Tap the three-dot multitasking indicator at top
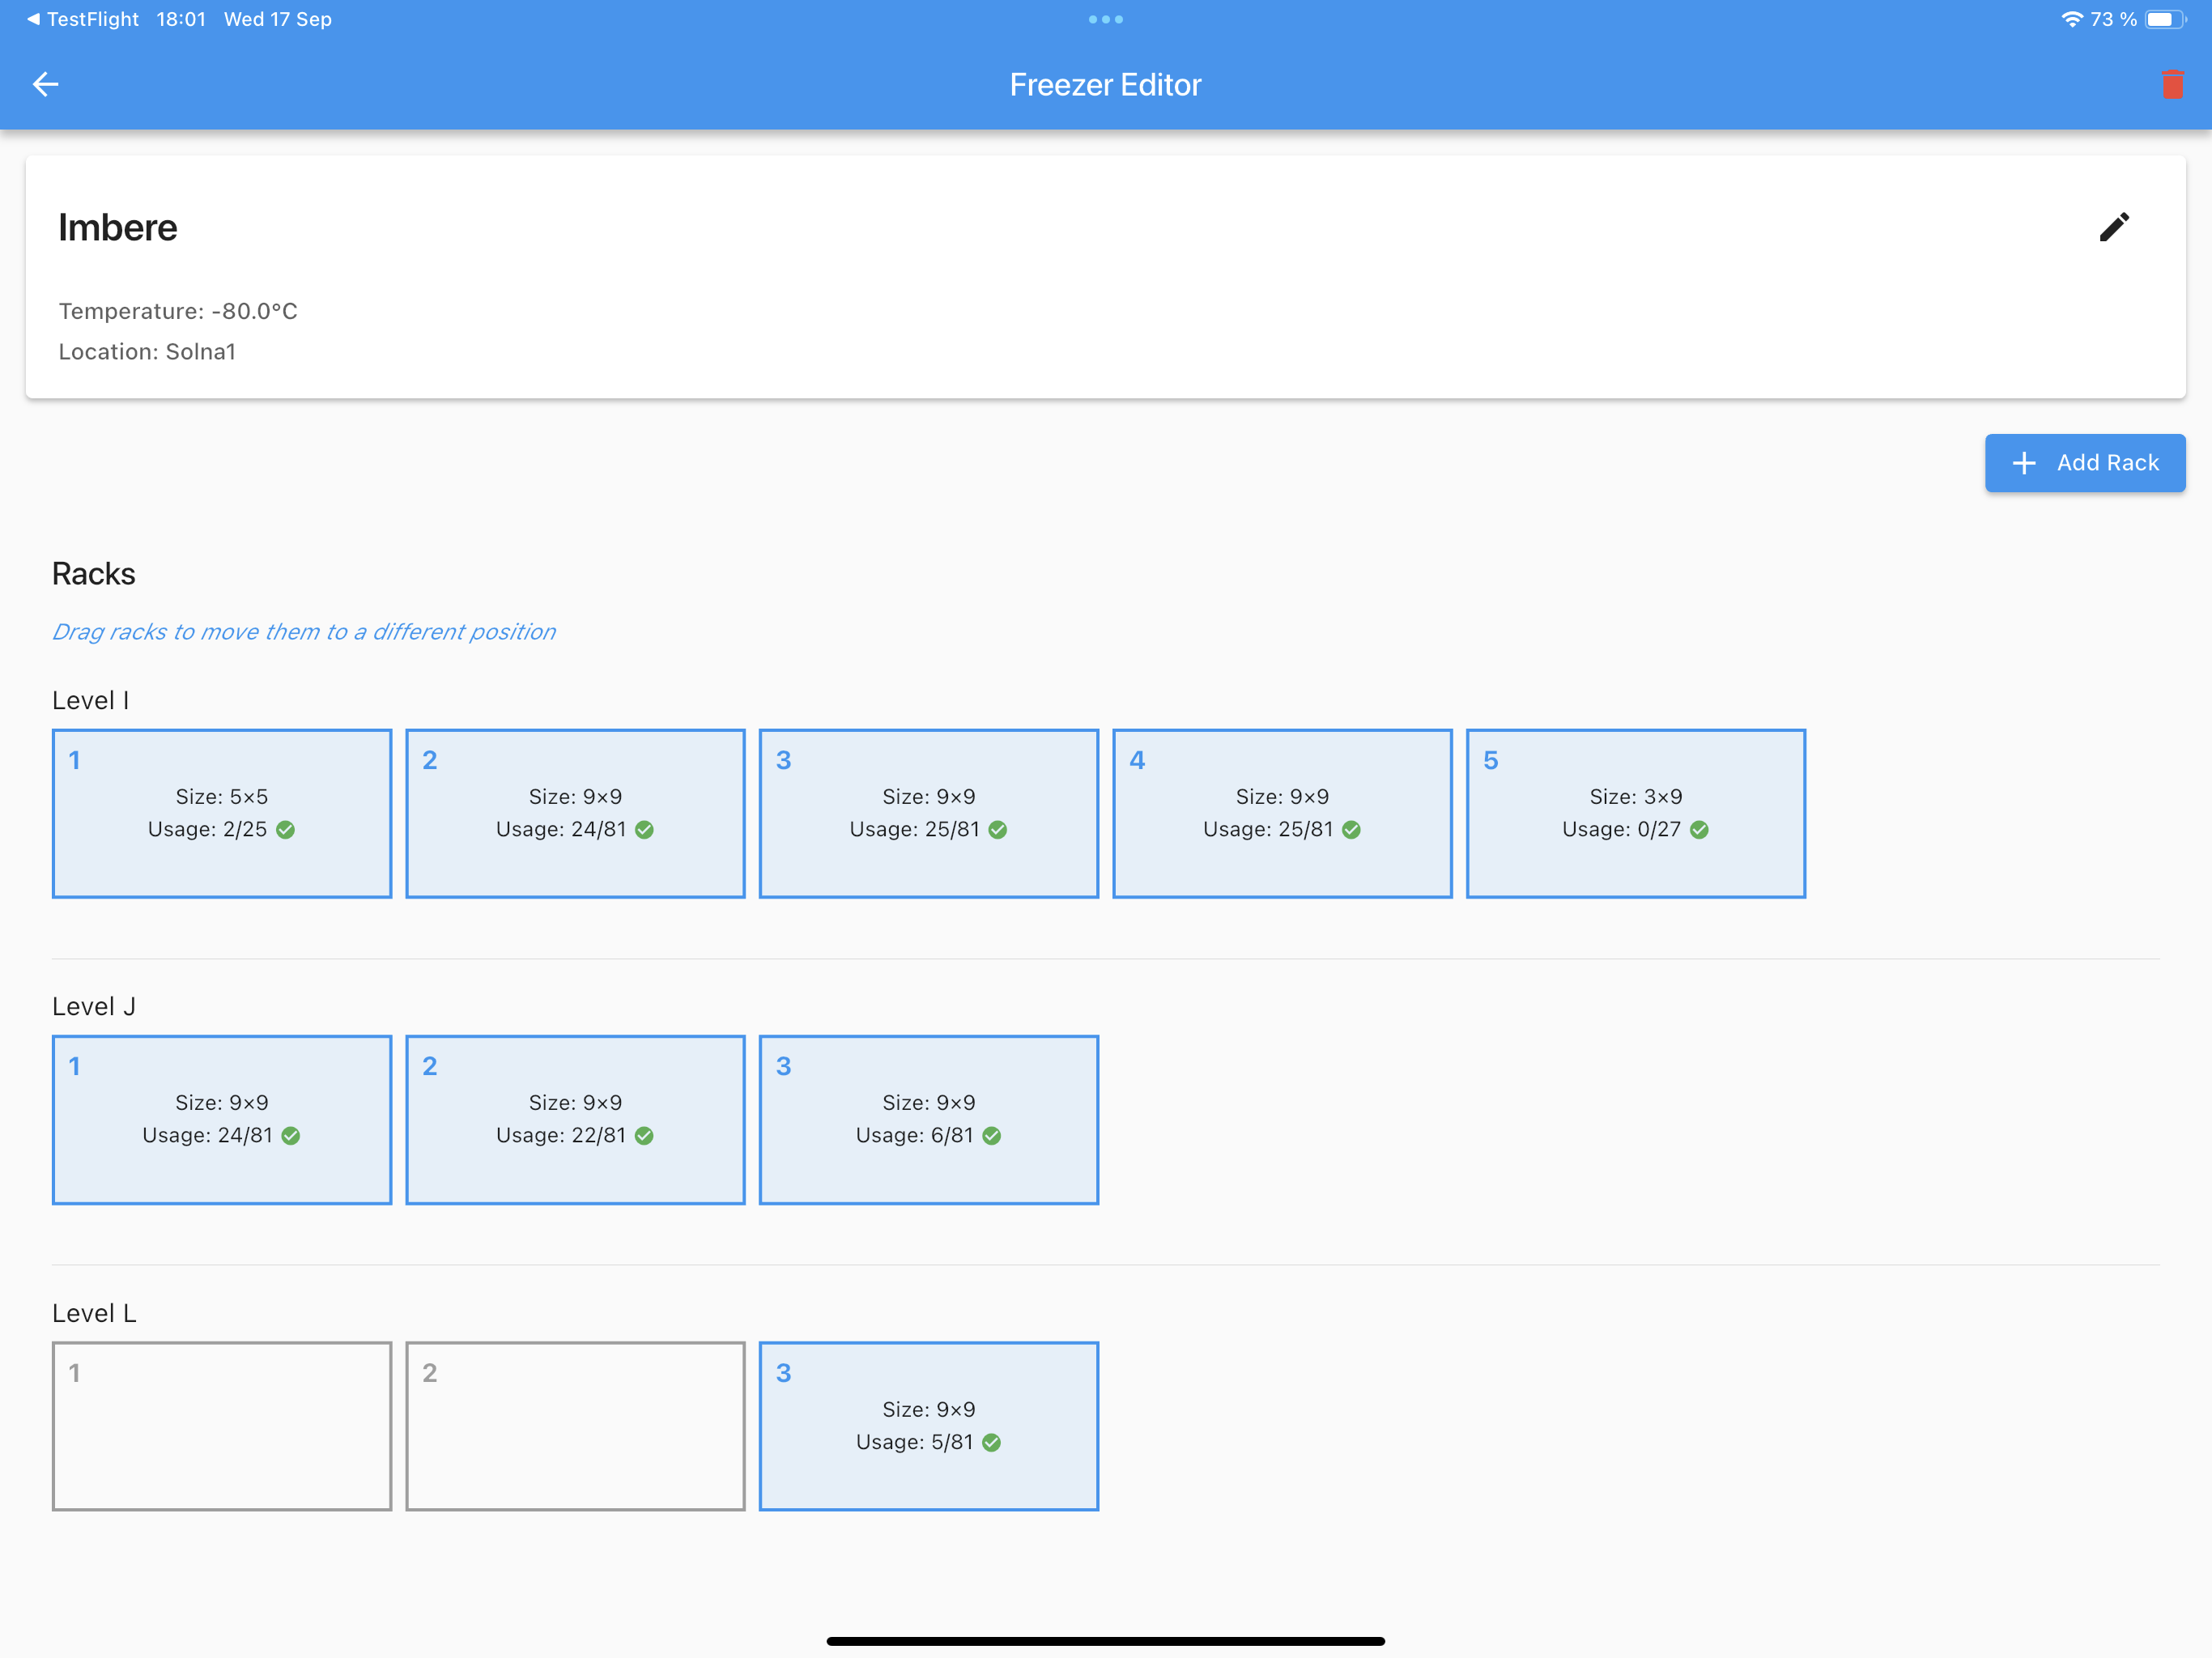 (1105, 19)
